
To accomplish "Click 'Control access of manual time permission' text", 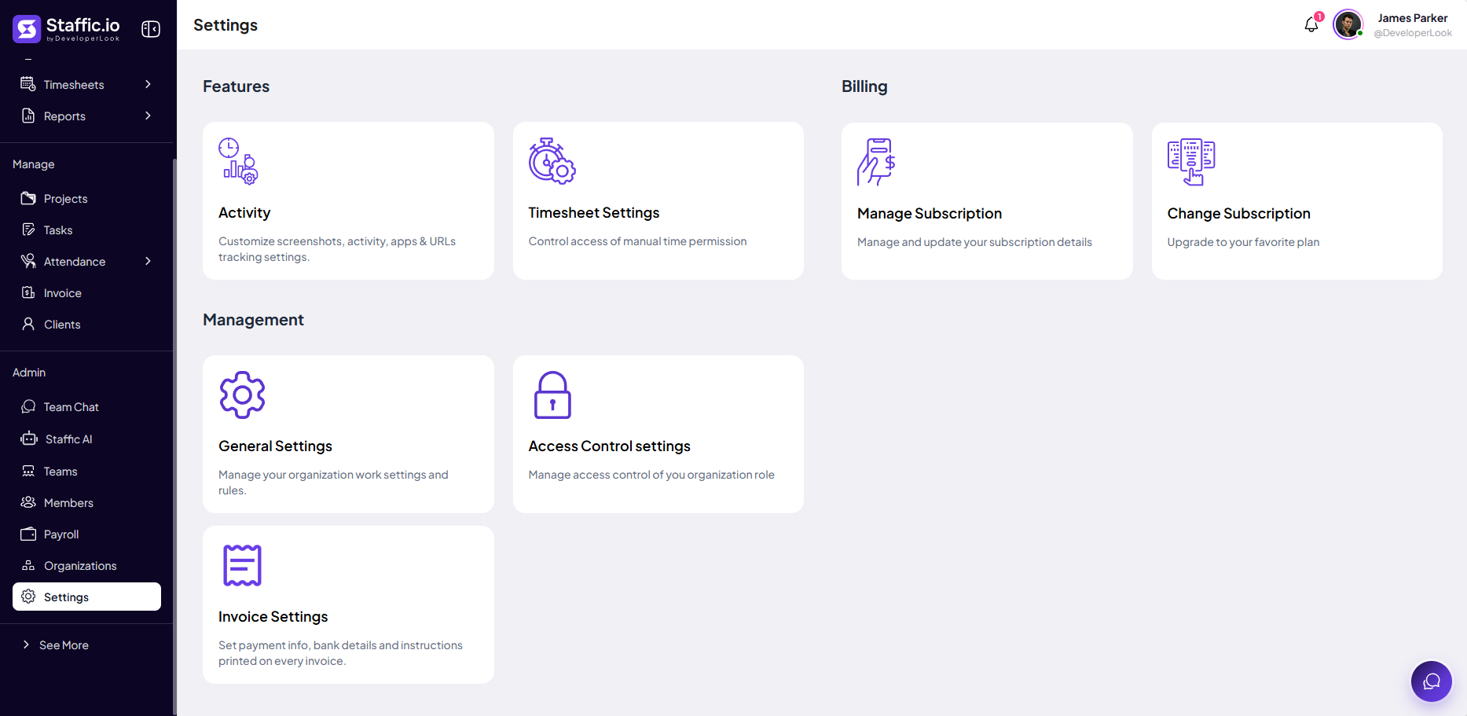I will (637, 241).
